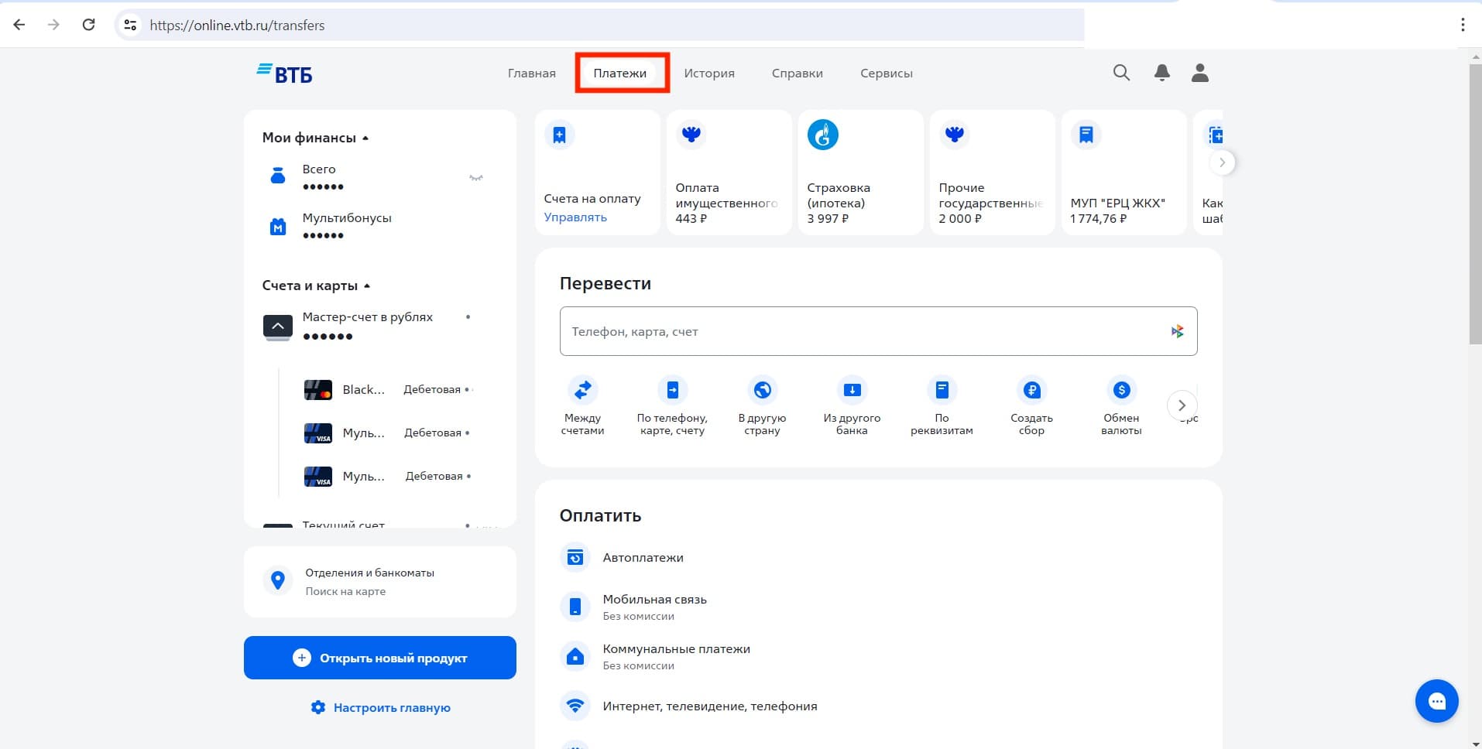Click the browser address bar
This screenshot has width=1482, height=749.
(x=600, y=25)
